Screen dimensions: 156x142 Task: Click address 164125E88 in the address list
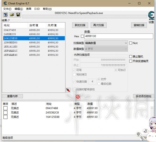(x=53, y=117)
